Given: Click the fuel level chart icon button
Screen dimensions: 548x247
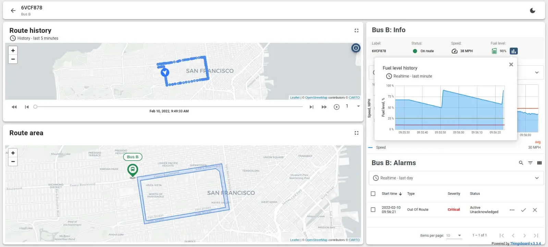Looking at the screenshot, I should pos(513,51).
